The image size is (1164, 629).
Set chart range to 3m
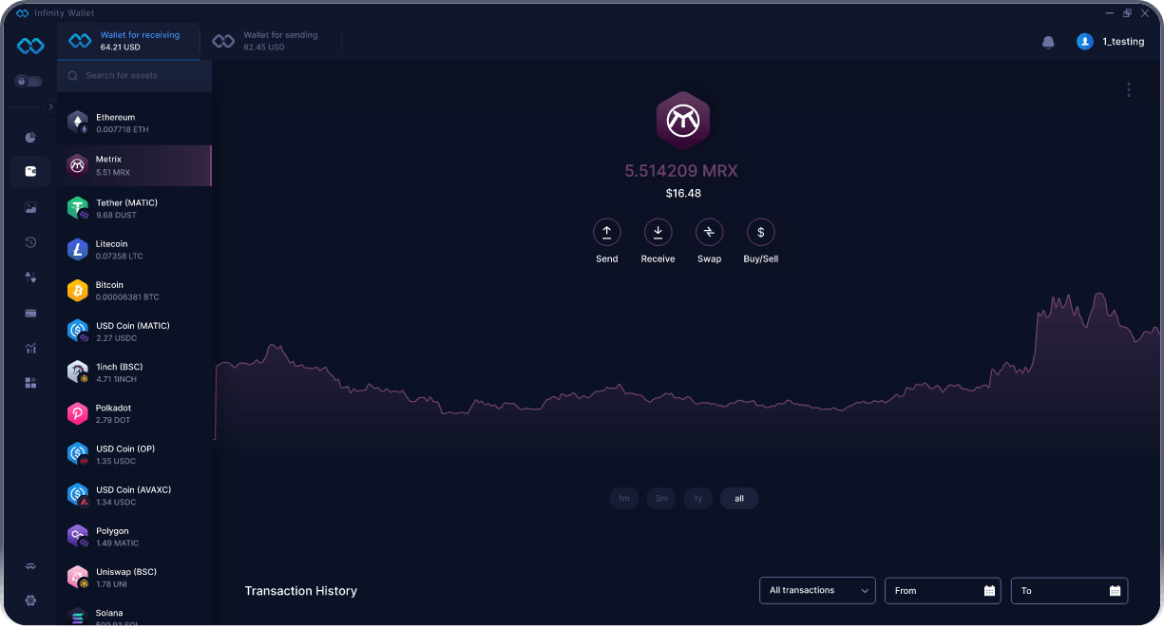coord(661,499)
